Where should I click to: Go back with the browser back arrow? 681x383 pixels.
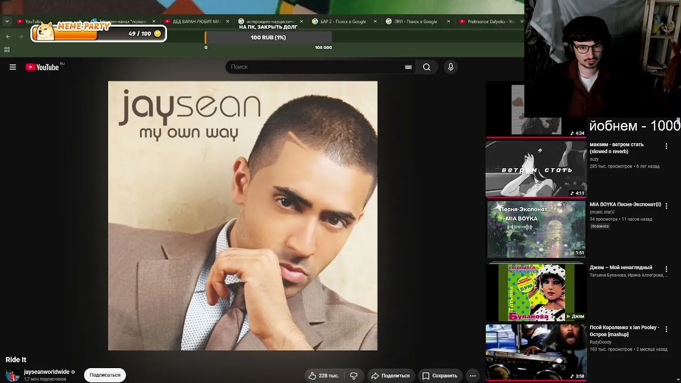point(8,36)
